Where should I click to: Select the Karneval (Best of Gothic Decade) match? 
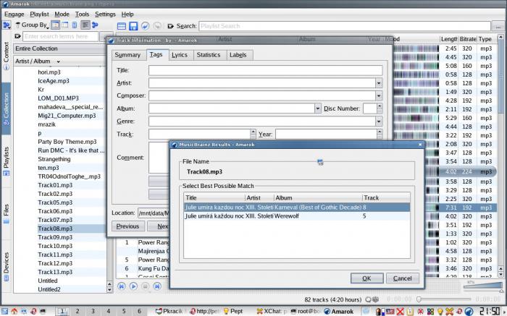(297, 208)
